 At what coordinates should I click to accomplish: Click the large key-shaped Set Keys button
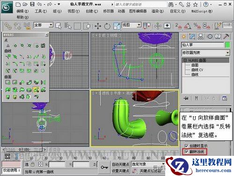point(104,168)
